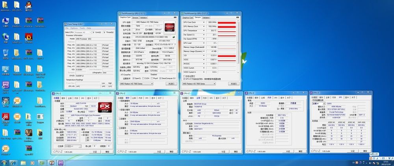The width and height of the screenshot is (394, 166).
Task: Click the GPU Temperature red graph bar
Action: (x=226, y=30)
